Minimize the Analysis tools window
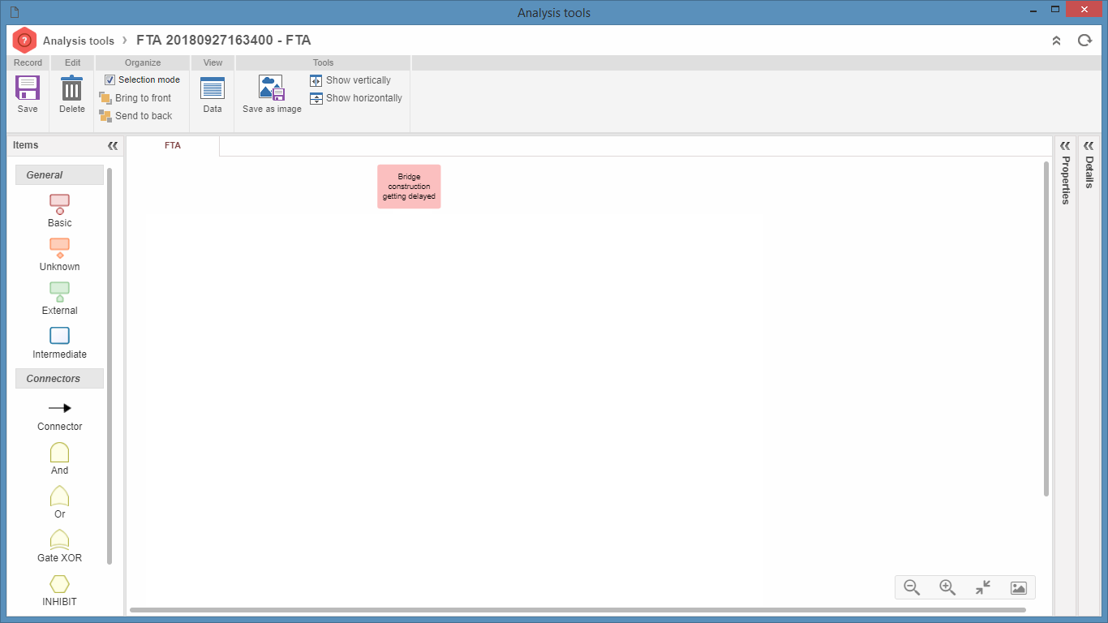Image resolution: width=1108 pixels, height=623 pixels. tap(1033, 11)
